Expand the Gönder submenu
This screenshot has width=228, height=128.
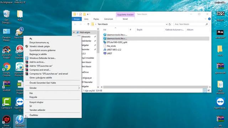click(52, 88)
